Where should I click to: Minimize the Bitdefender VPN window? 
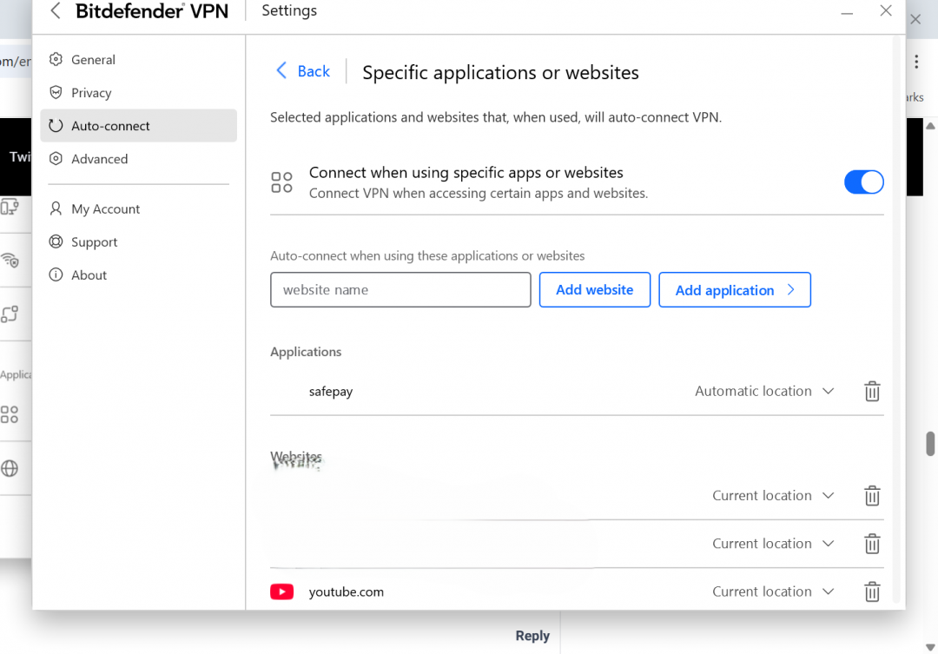coord(847,12)
